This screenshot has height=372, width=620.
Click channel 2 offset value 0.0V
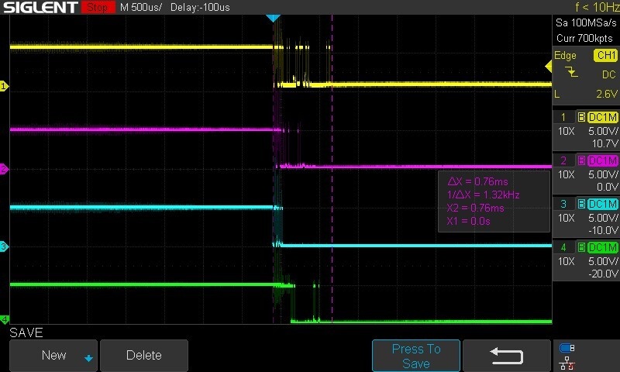(x=607, y=187)
